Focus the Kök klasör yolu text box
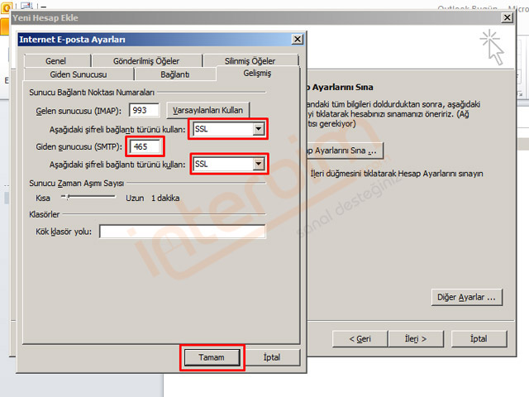 pyautogui.click(x=182, y=232)
